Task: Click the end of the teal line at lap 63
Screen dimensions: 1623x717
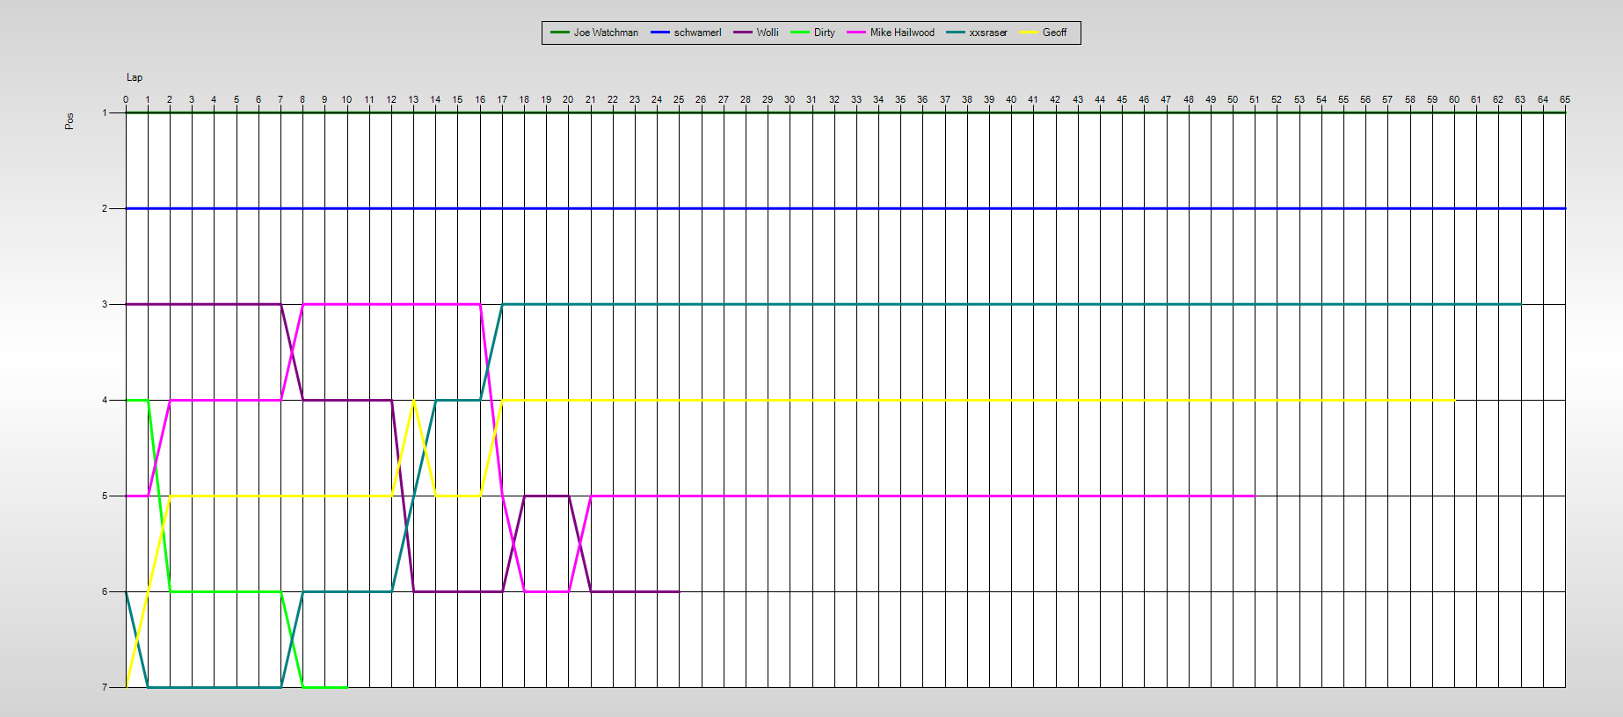Action: point(1520,304)
